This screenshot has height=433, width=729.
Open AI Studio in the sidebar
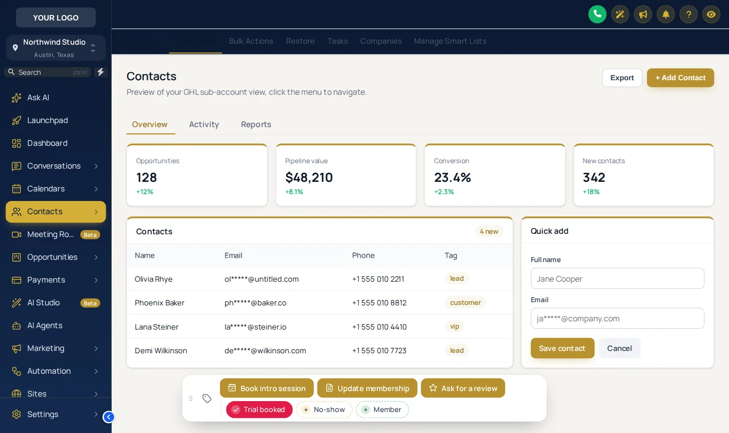tap(56, 303)
